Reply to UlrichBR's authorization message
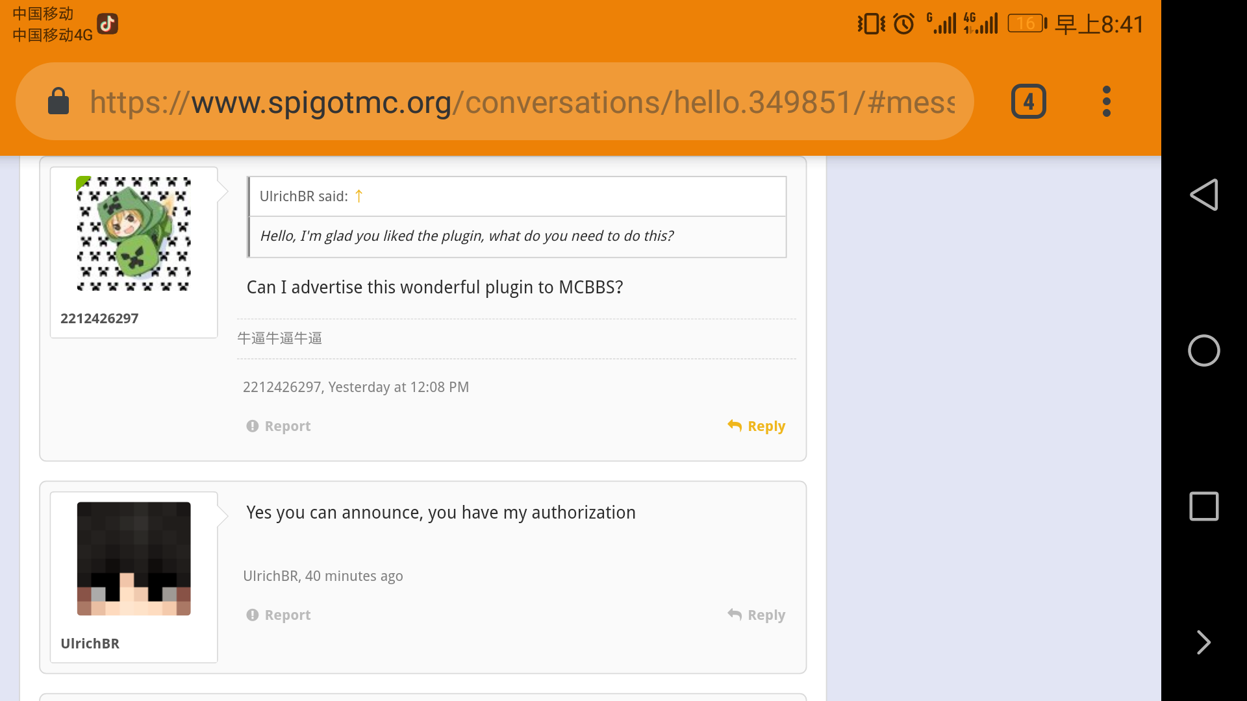Screen dimensions: 1247x701 point(757,615)
